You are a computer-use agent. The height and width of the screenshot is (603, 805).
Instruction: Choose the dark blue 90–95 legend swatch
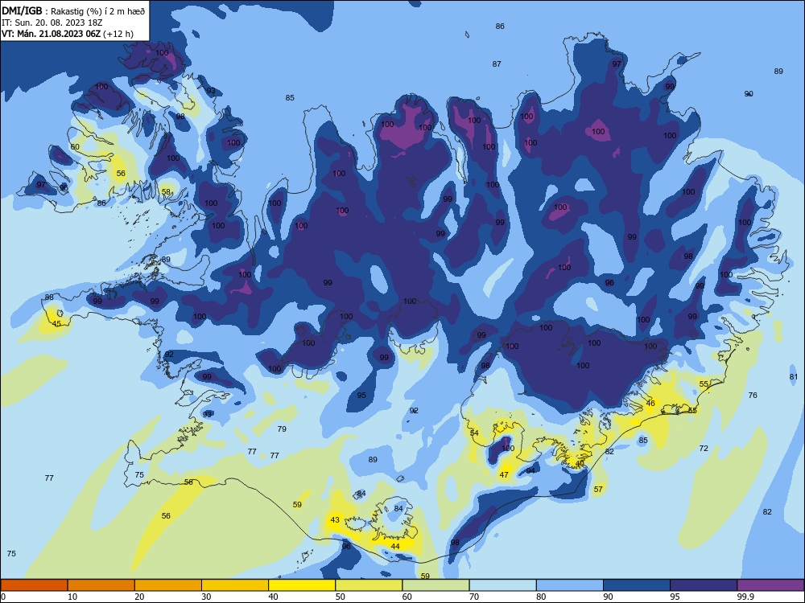637,585
